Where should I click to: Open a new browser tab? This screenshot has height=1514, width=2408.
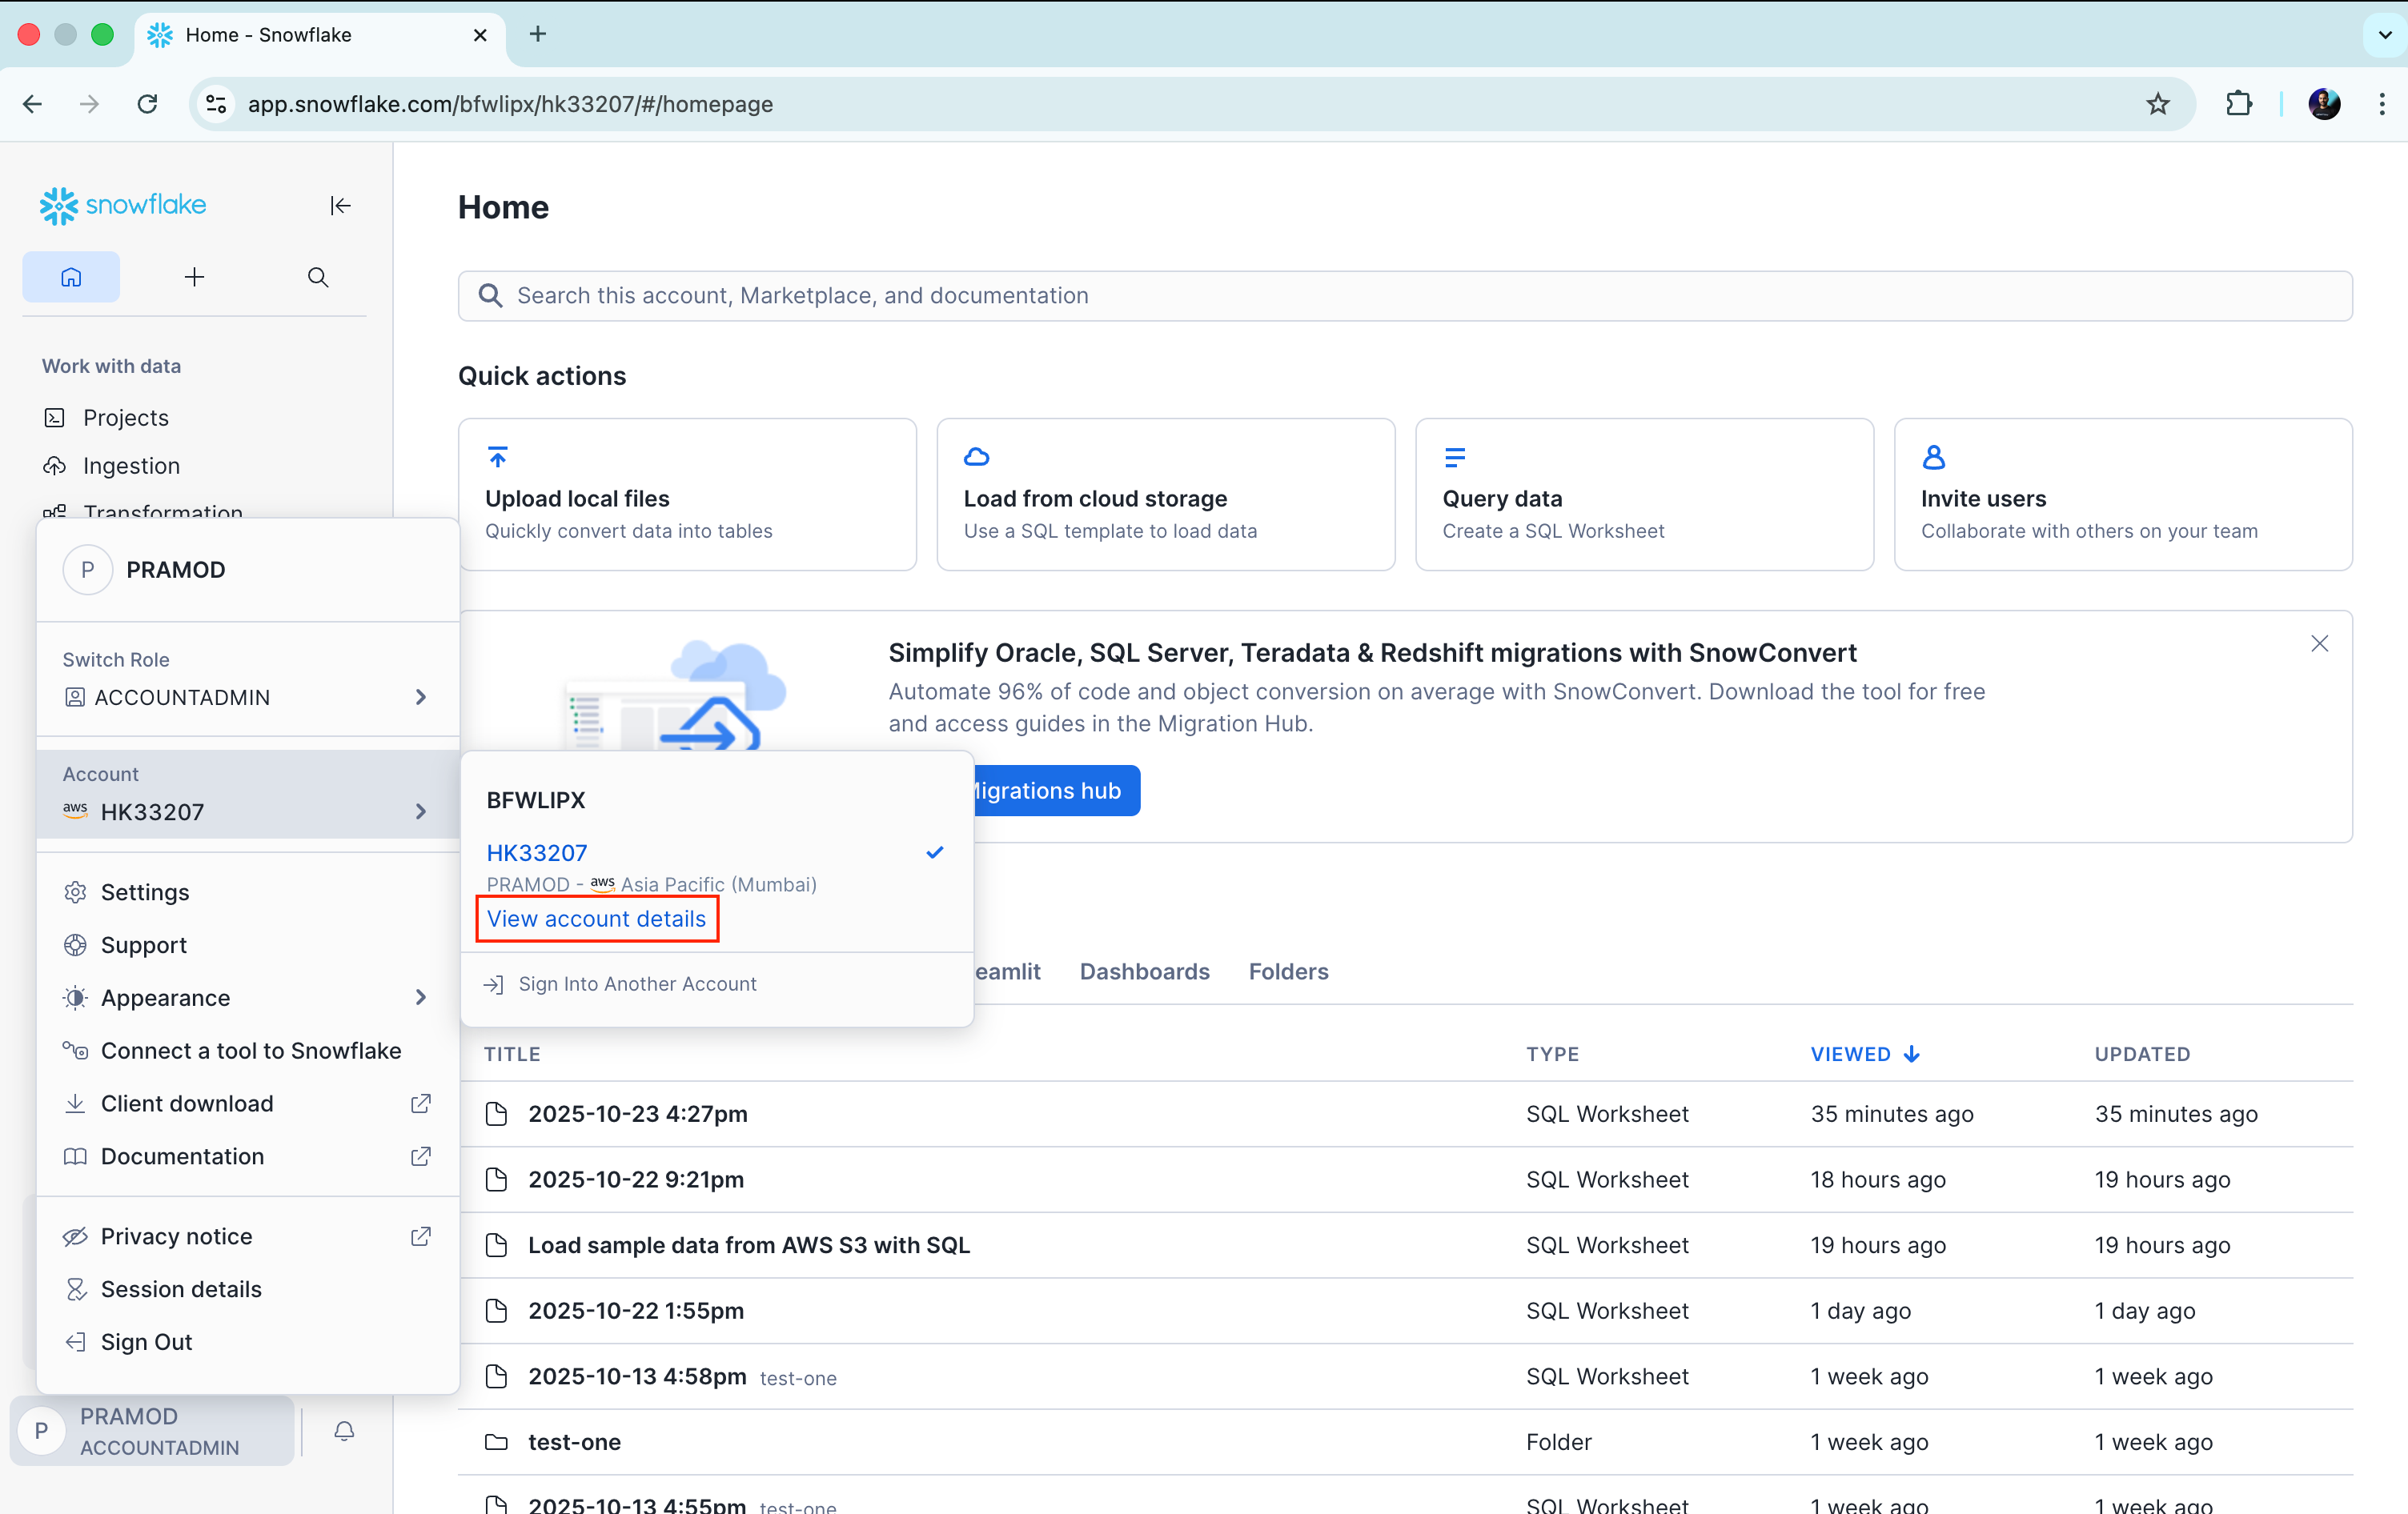(537, 34)
